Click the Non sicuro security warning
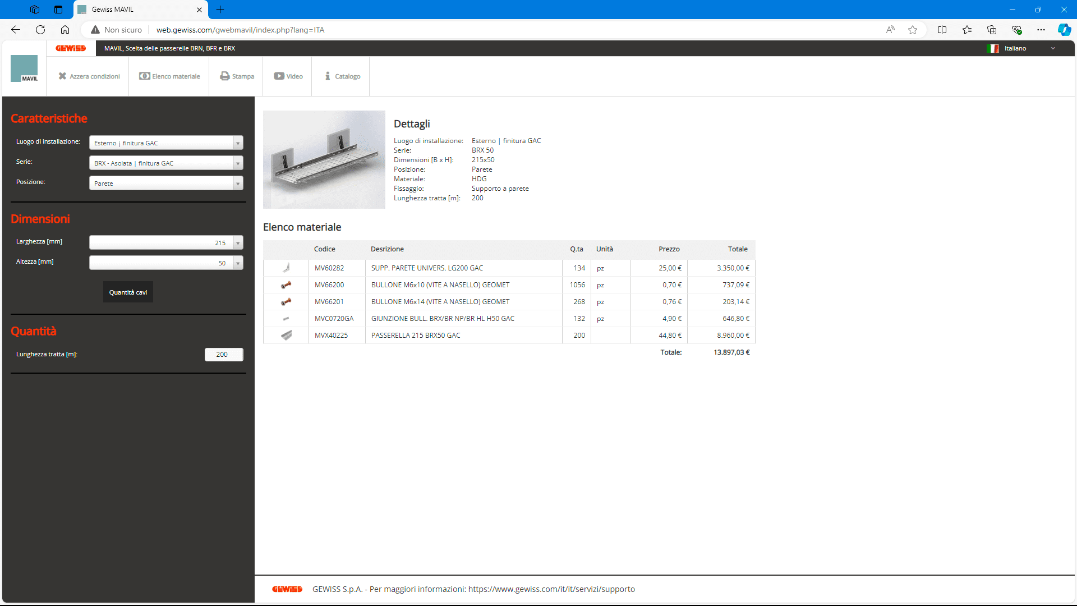This screenshot has width=1077, height=606. click(117, 30)
